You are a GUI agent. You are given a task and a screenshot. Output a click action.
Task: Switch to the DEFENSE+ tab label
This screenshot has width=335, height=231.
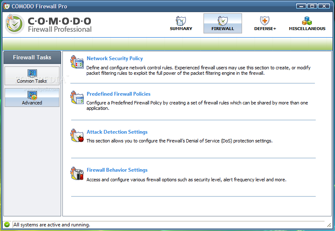point(265,28)
